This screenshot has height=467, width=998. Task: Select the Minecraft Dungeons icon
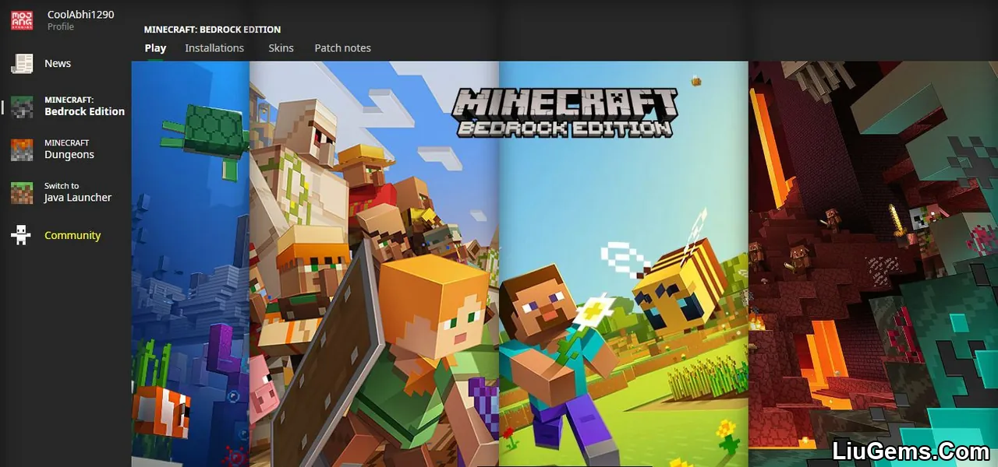pos(22,149)
